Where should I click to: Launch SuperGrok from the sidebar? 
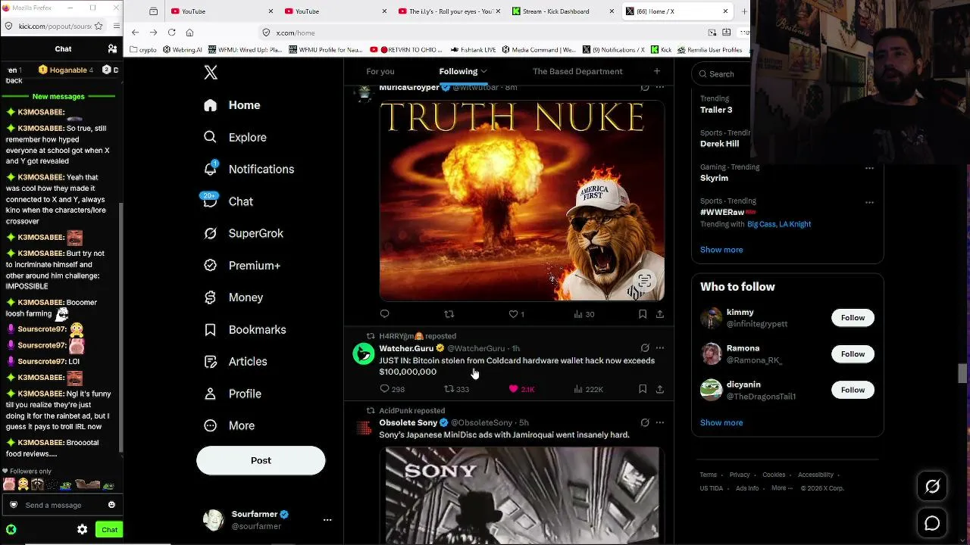[244, 233]
